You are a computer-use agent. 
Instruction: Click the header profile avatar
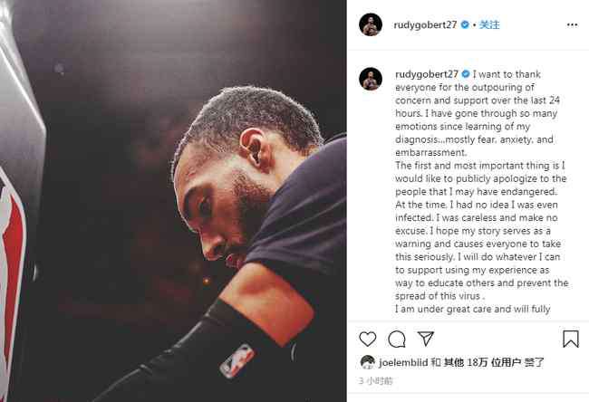[371, 24]
